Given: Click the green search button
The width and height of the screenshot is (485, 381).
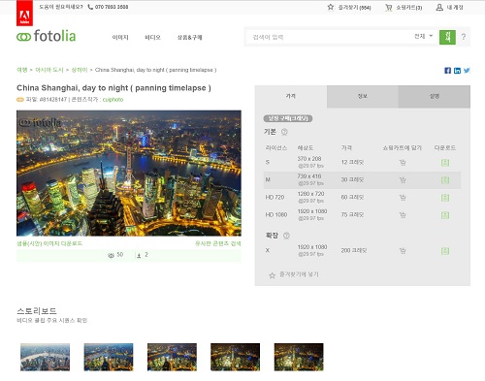Looking at the screenshot, I should point(447,37).
